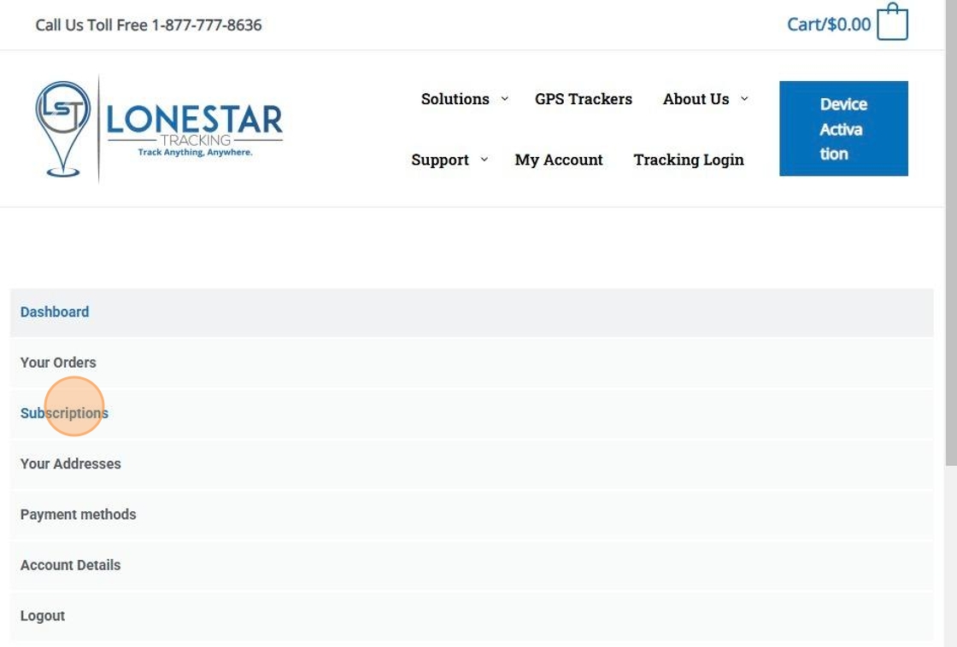The height and width of the screenshot is (647, 957).
Task: Open My Account from navigation
Action: click(559, 160)
